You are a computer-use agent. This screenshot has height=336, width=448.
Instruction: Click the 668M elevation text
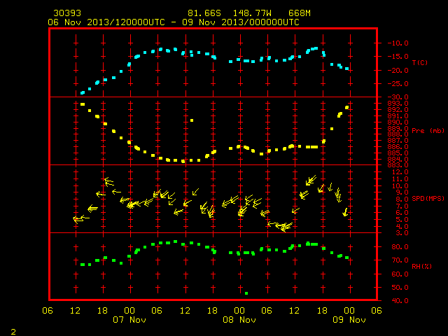point(299,13)
